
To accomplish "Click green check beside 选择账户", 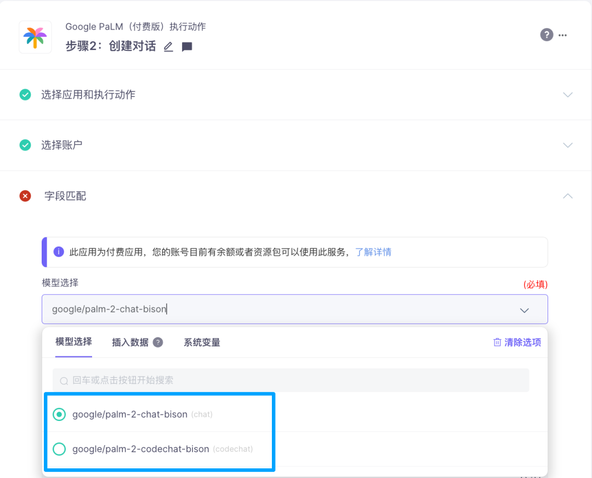I will click(25, 145).
